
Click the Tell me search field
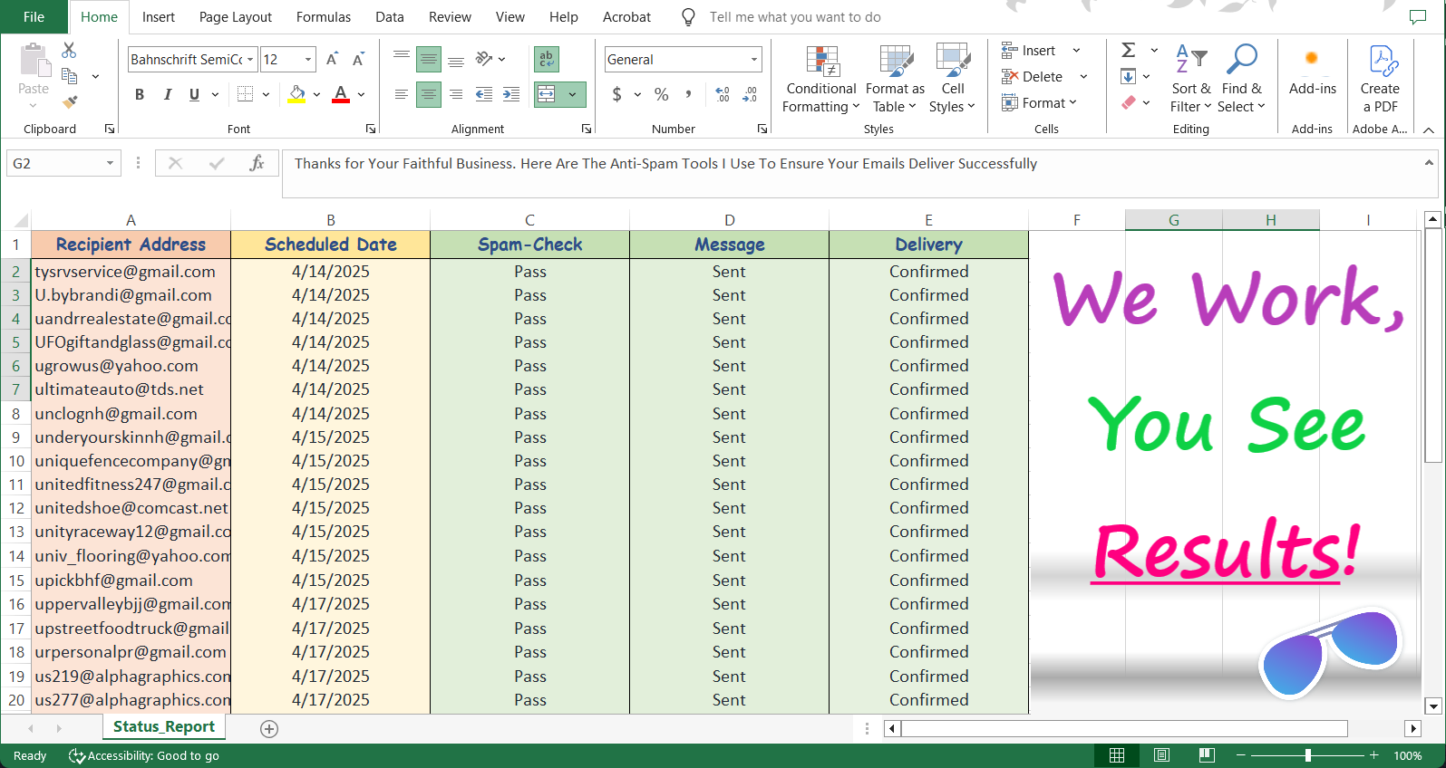(x=794, y=17)
